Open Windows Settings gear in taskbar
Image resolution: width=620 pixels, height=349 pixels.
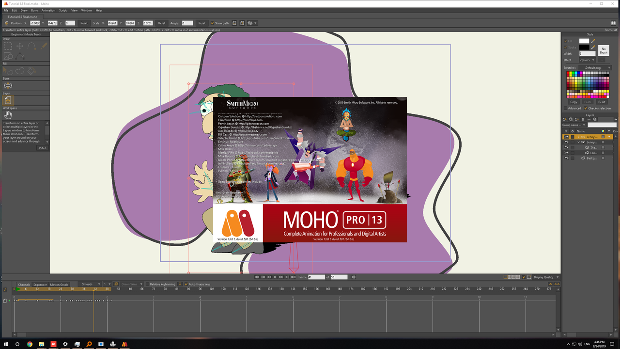[x=65, y=344]
